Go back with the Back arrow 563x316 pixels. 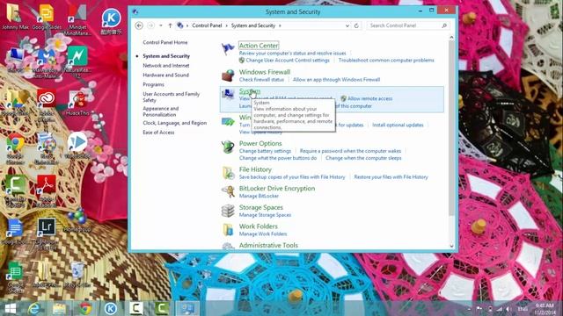(x=139, y=25)
